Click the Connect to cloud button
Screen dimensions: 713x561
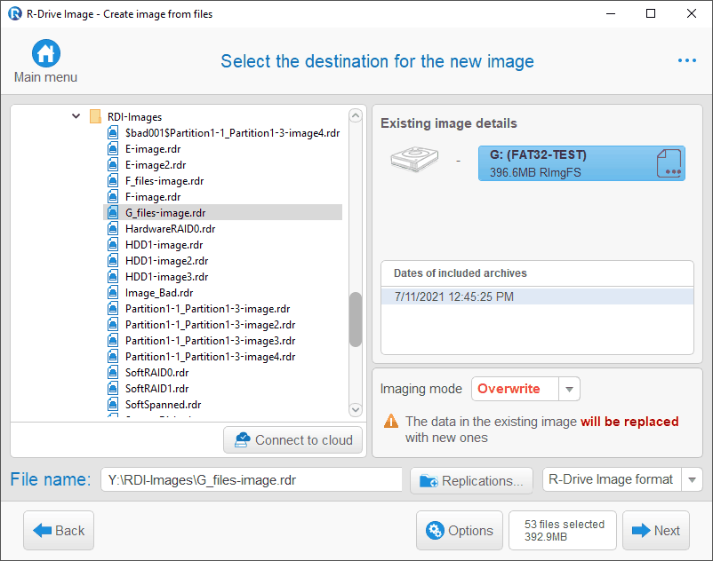coord(292,439)
